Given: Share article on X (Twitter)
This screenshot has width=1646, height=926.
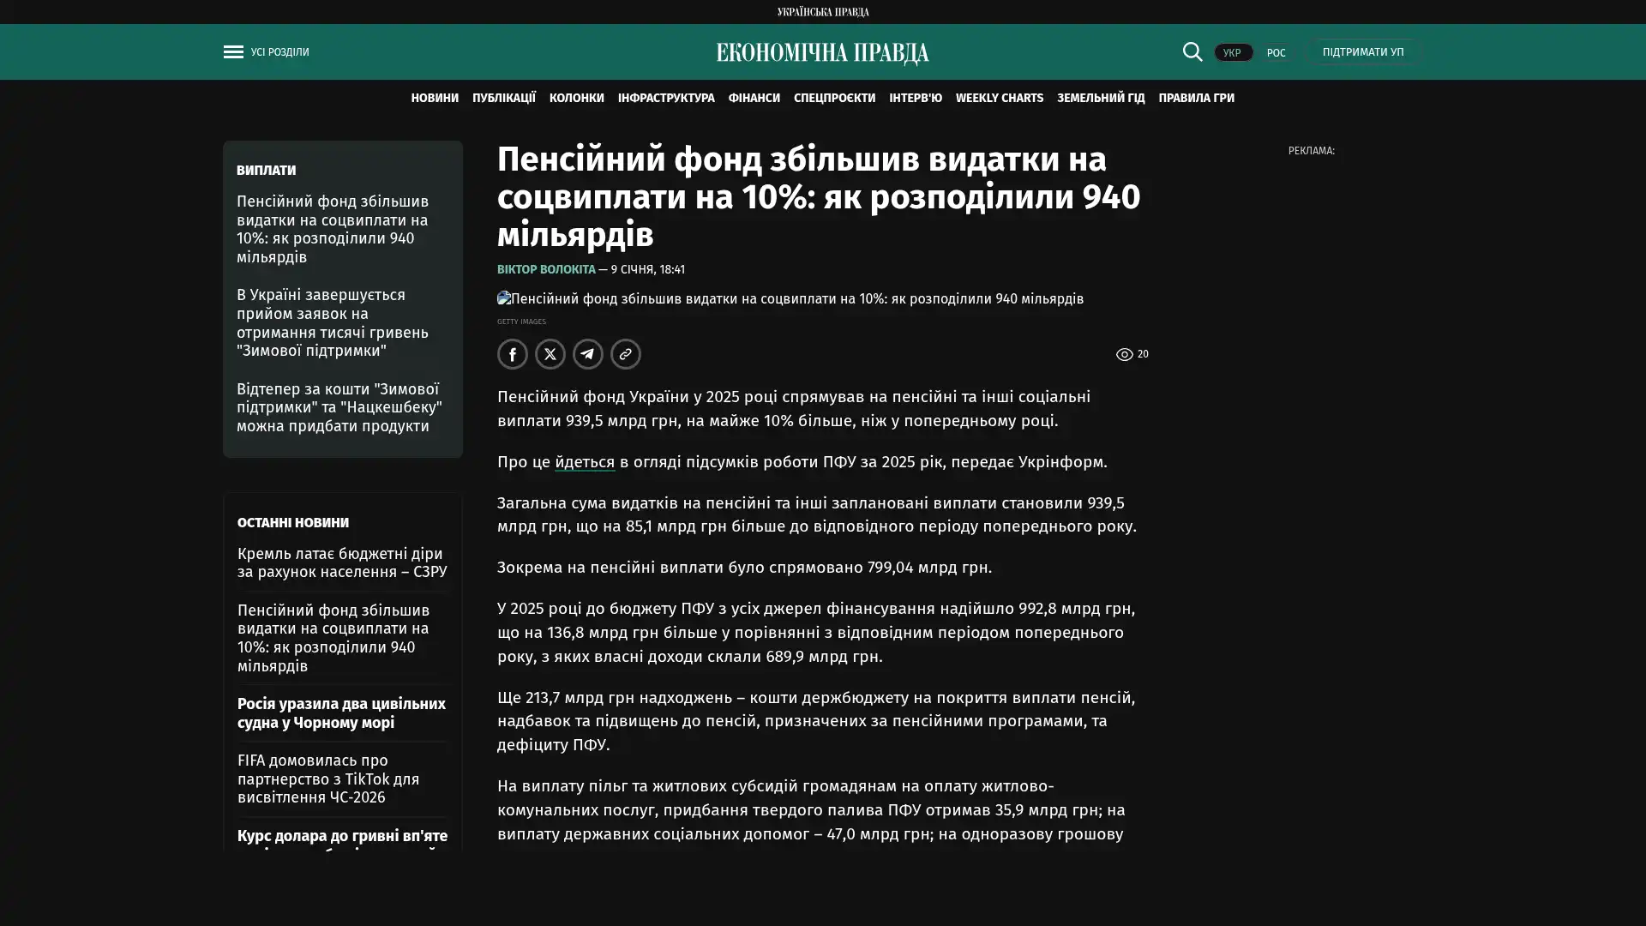Looking at the screenshot, I should (550, 354).
